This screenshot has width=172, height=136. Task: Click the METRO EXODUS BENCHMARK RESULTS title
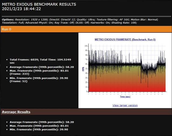click(x=39, y=4)
